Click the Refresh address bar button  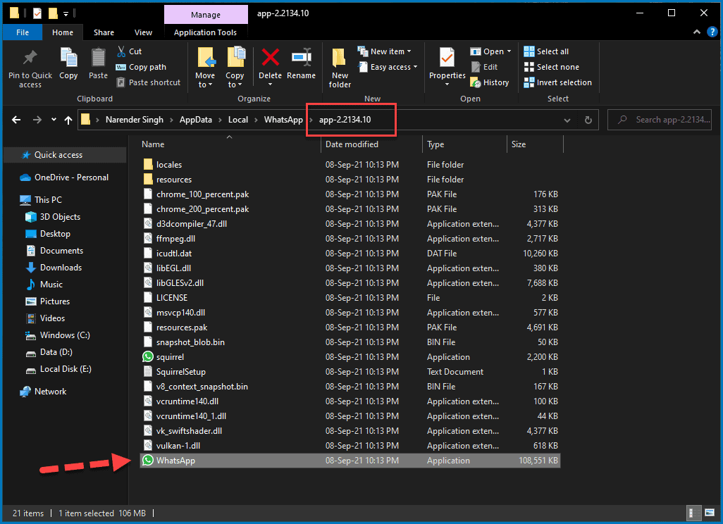click(x=588, y=120)
